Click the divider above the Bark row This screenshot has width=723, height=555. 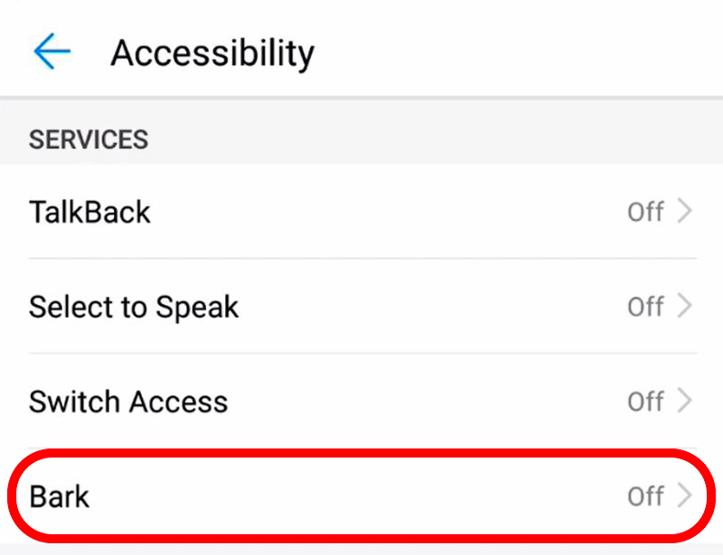pyautogui.click(x=362, y=448)
